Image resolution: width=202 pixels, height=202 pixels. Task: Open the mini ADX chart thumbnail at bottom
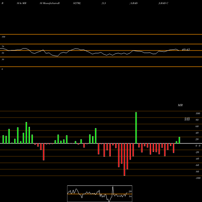[x=100, y=194]
